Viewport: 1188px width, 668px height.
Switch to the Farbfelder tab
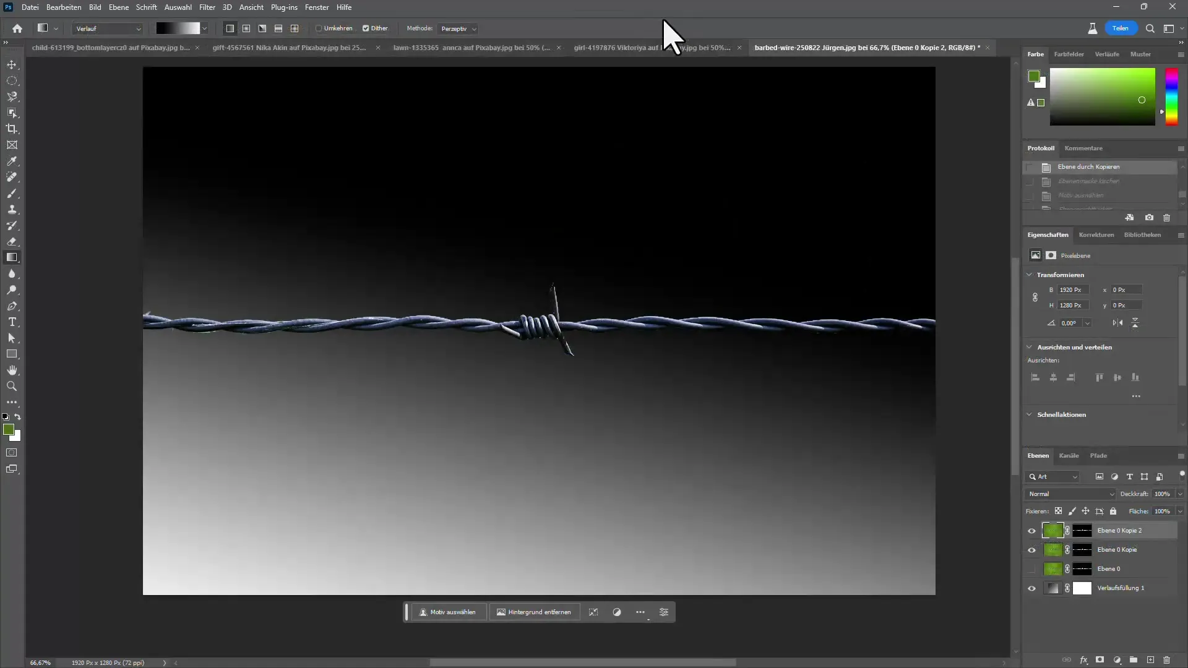pos(1069,54)
